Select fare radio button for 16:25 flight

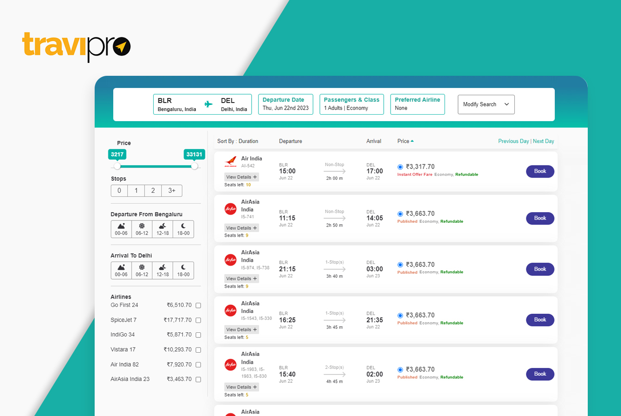[400, 316]
